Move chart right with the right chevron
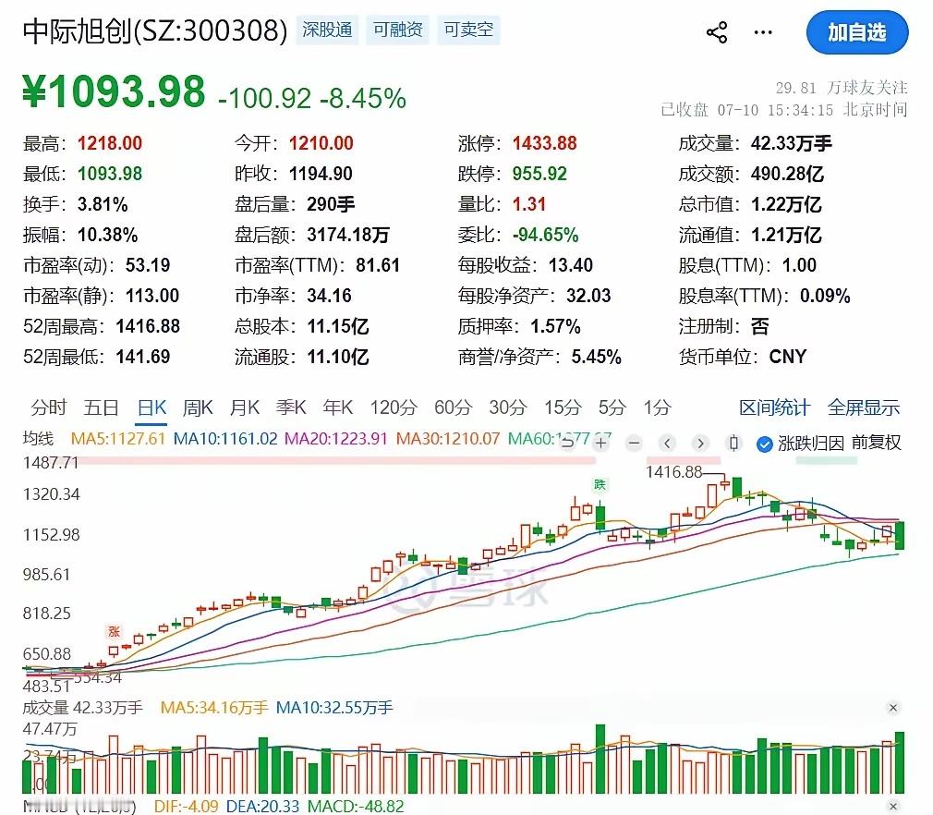Image resolution: width=933 pixels, height=815 pixels. (x=700, y=443)
